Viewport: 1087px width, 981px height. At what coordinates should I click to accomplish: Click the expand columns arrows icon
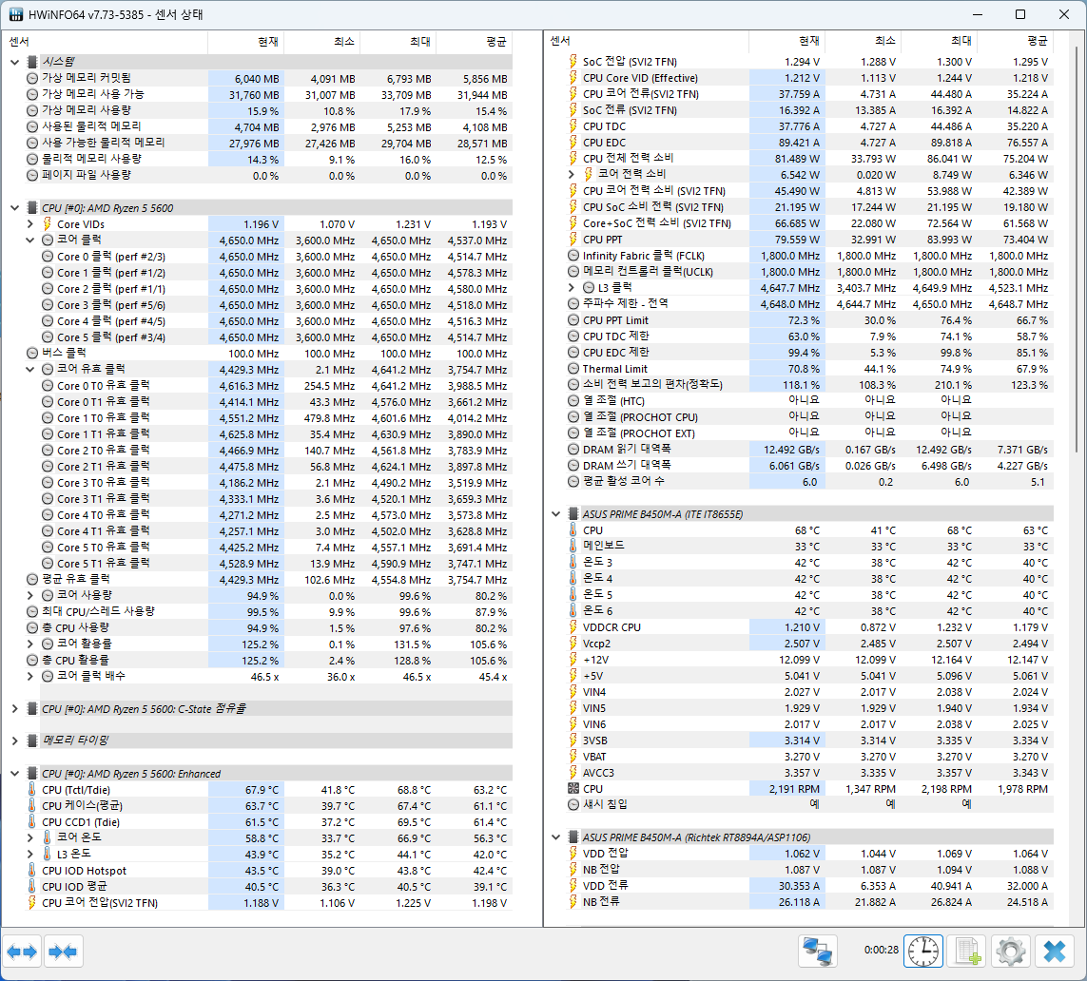[x=22, y=952]
